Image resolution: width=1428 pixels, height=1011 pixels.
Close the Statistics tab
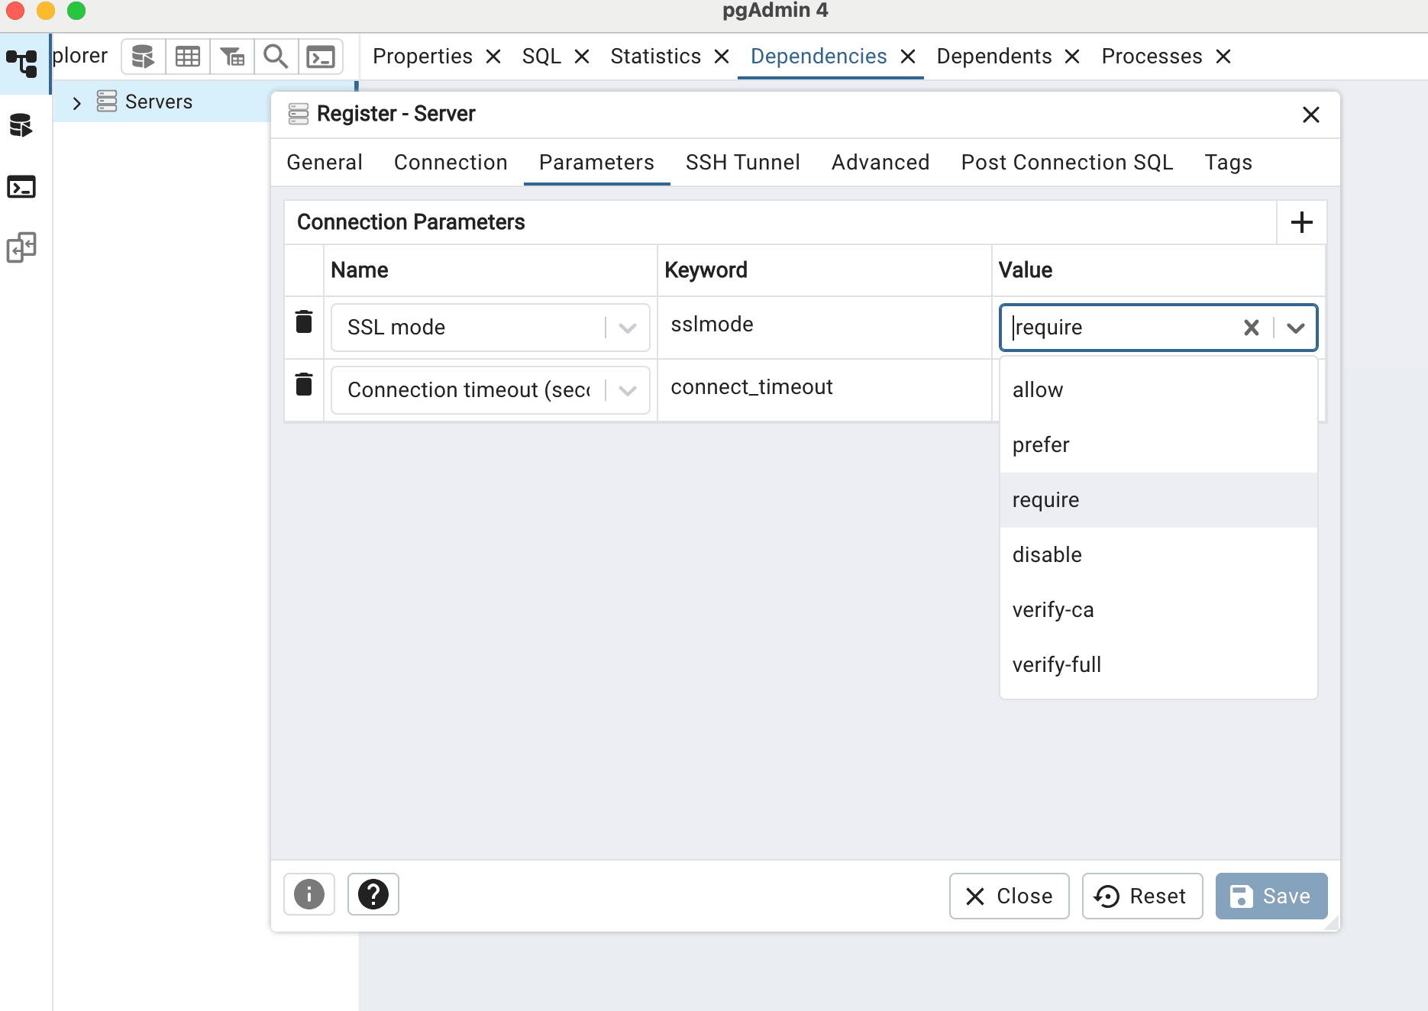coord(722,57)
